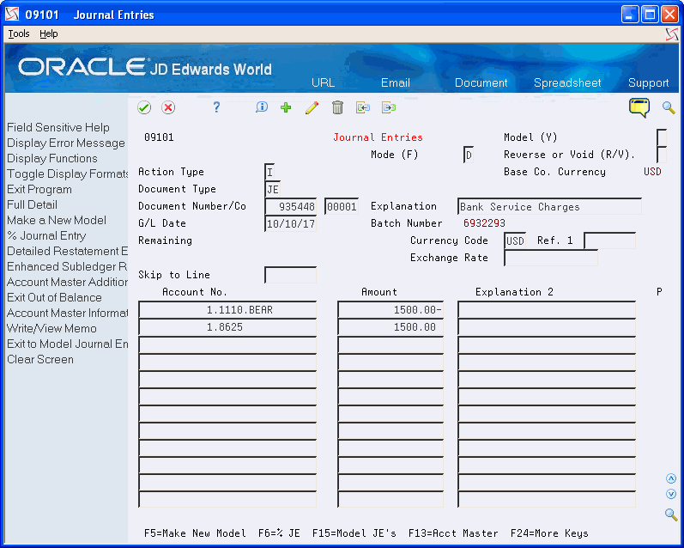Click account number 1.1110.BEAR cell

(x=227, y=309)
